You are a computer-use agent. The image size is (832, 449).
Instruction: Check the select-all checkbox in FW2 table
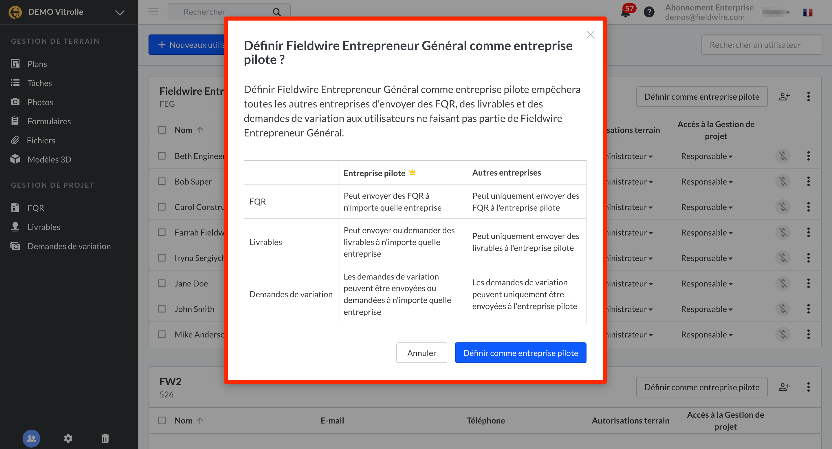click(162, 420)
